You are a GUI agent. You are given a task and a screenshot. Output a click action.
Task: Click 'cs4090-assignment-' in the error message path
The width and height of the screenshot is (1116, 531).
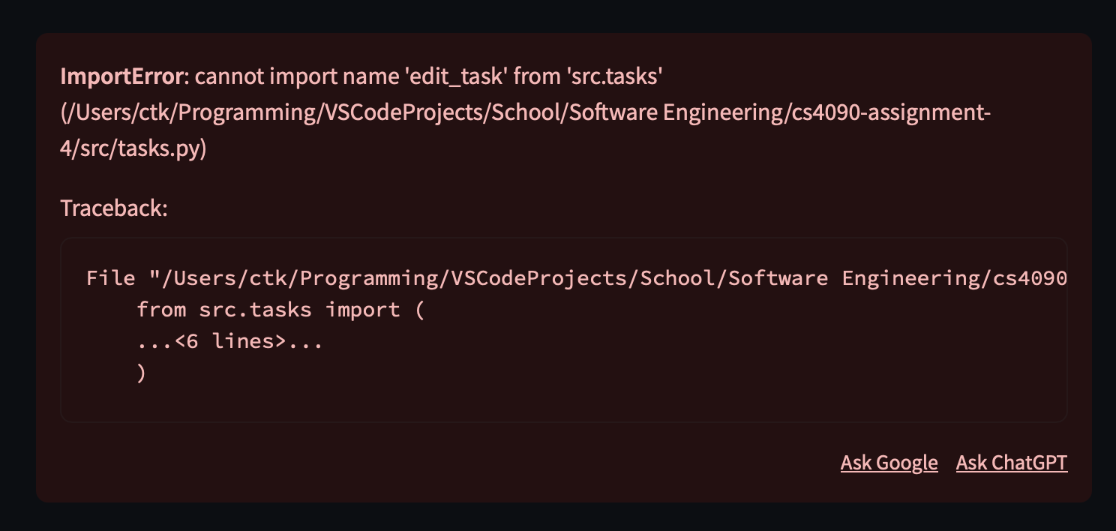click(892, 112)
